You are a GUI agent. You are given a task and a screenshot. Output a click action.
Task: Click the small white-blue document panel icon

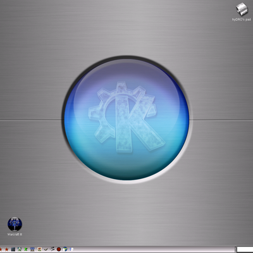pyautogui.click(x=71, y=249)
